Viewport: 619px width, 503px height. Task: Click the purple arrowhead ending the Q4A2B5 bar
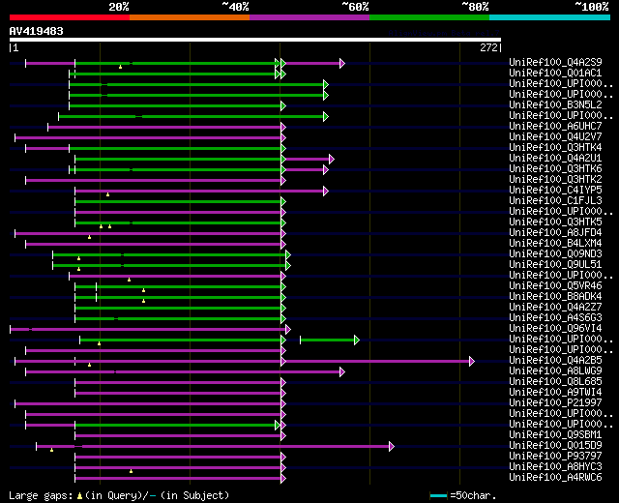tap(472, 361)
